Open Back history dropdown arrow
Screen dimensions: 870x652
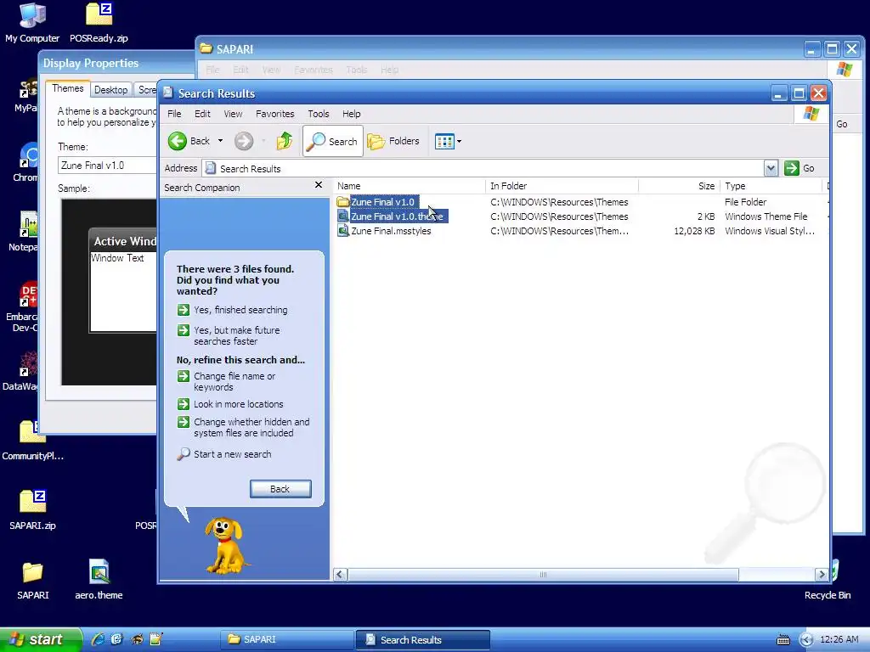point(220,141)
